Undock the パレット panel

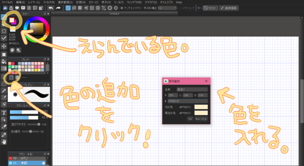coord(45,59)
